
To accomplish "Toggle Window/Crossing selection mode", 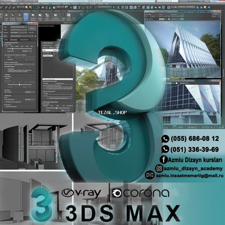I will (38, 7).
